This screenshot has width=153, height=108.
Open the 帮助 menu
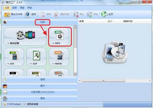point(30,8)
